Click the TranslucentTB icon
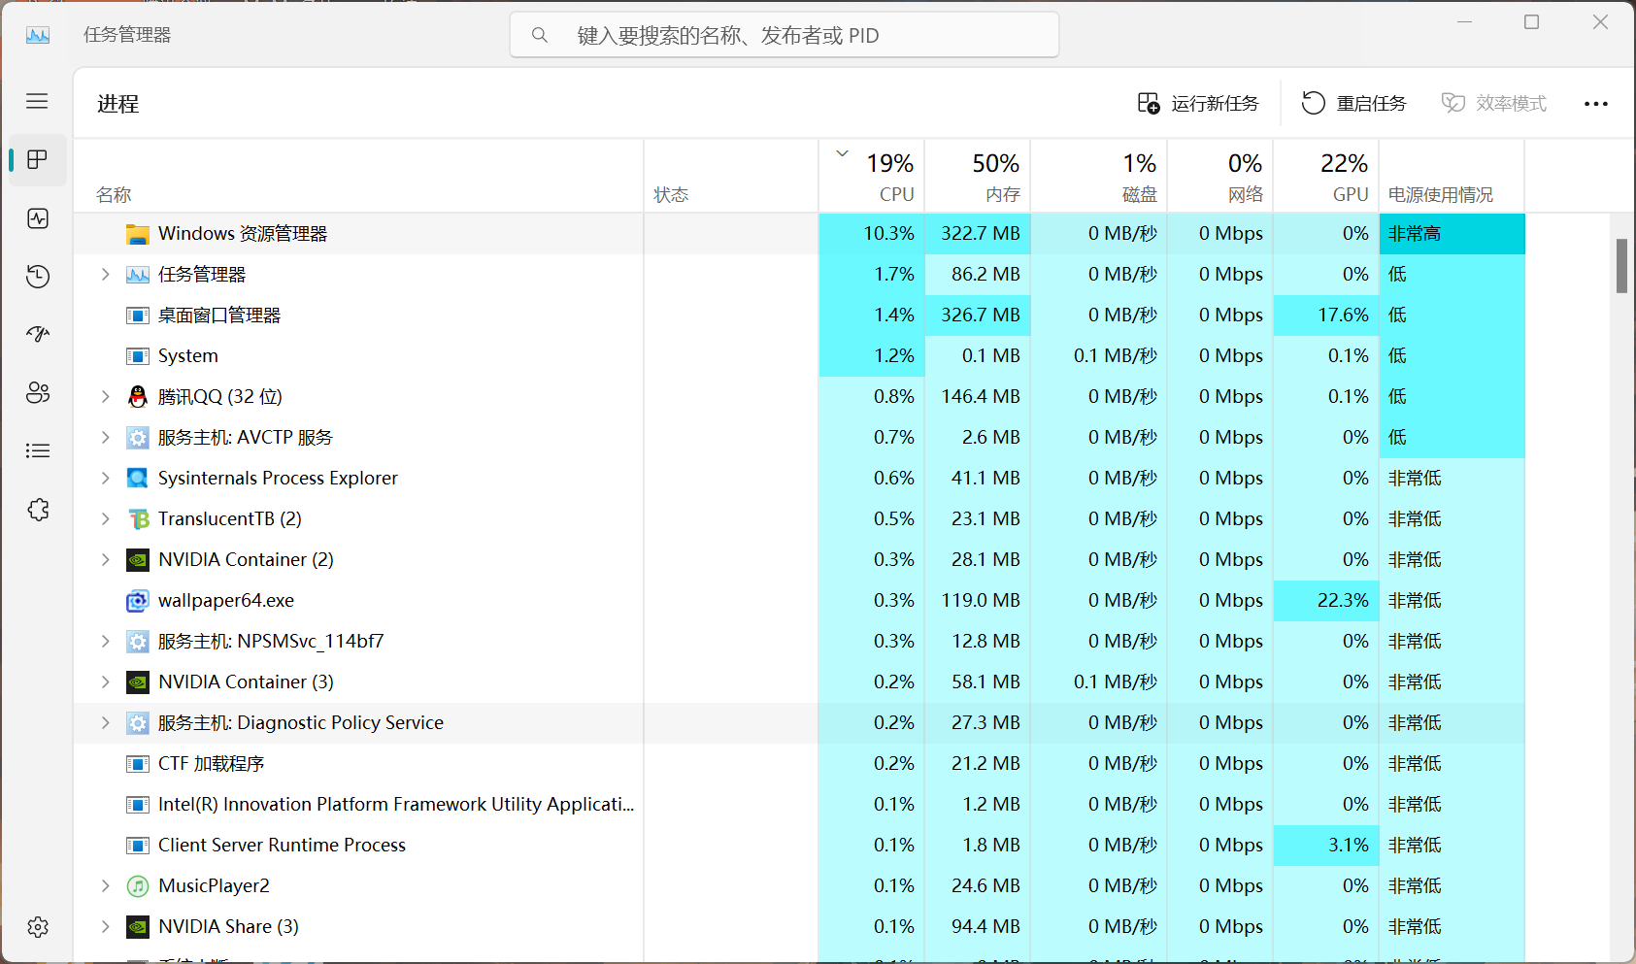 [138, 518]
